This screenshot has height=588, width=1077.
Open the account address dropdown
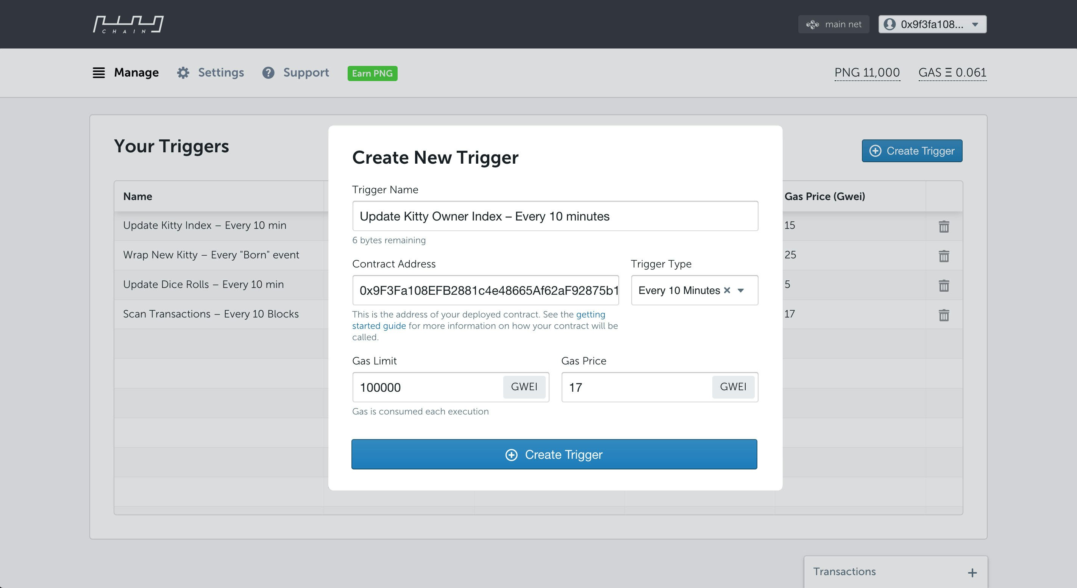[x=932, y=24]
